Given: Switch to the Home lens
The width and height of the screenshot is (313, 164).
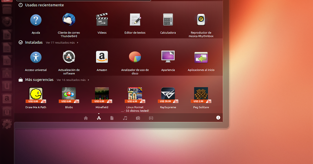Looking at the screenshot, I should tap(86, 118).
